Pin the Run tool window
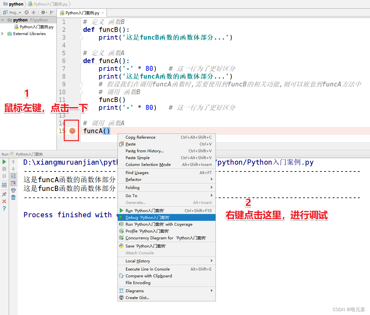Image resolution: width=370 pixels, height=315 pixels. [4, 194]
